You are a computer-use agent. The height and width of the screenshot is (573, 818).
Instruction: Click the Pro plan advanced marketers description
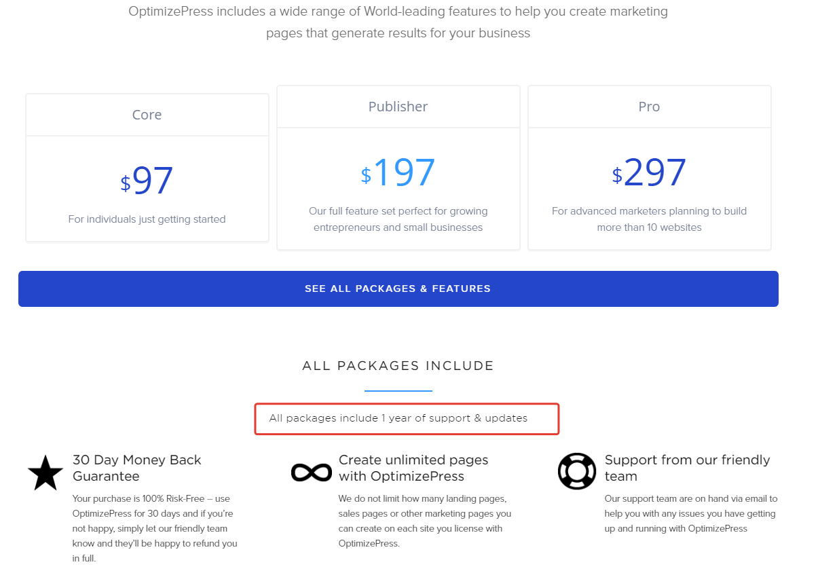(x=649, y=219)
